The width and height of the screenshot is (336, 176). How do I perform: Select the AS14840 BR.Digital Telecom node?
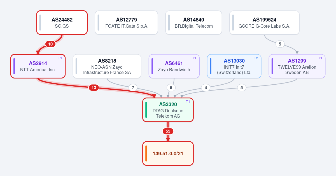point(194,23)
